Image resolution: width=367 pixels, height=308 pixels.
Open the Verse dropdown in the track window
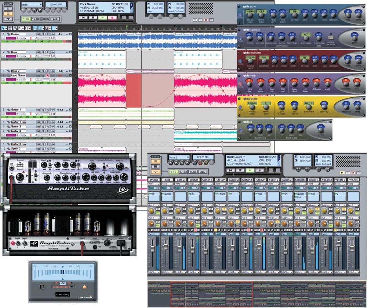[32, 4]
